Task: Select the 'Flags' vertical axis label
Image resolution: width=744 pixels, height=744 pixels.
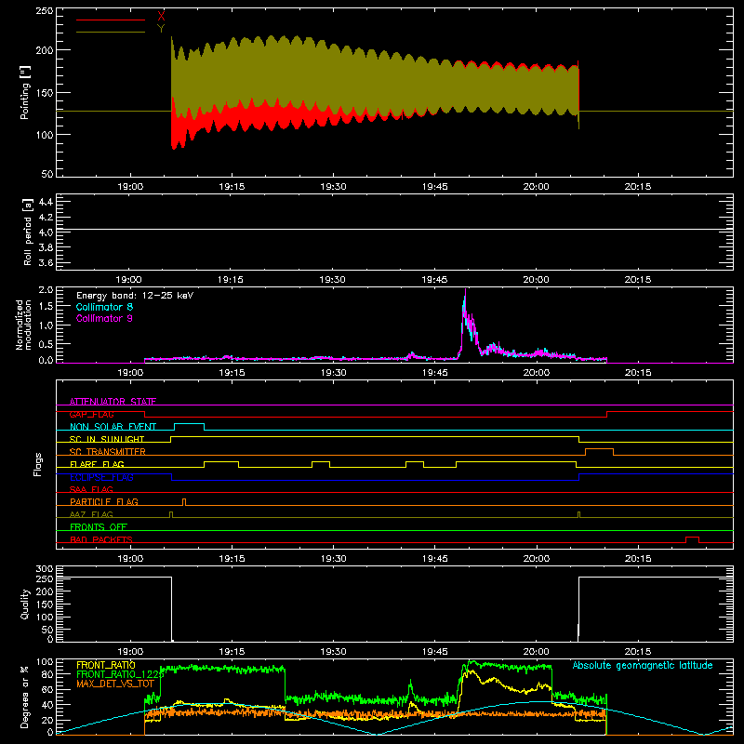Action: point(37,464)
